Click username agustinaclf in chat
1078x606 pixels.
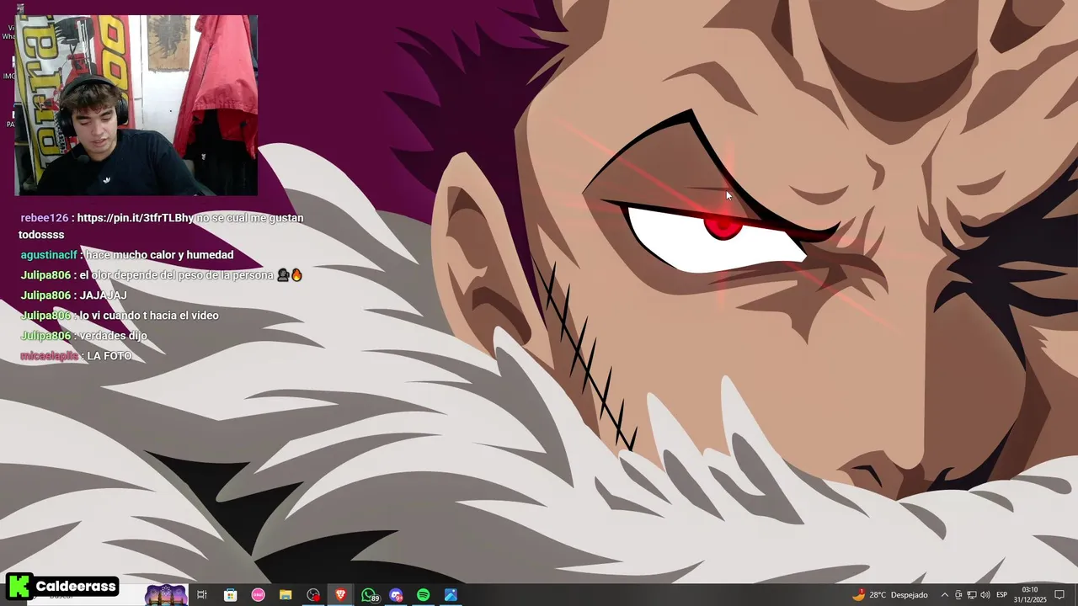click(49, 255)
